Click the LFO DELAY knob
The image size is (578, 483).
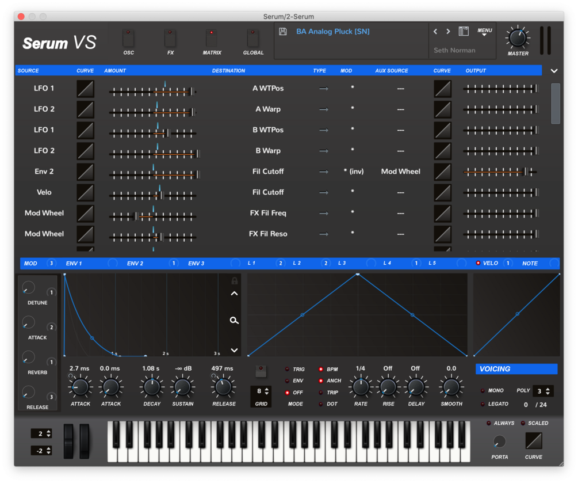(x=416, y=387)
